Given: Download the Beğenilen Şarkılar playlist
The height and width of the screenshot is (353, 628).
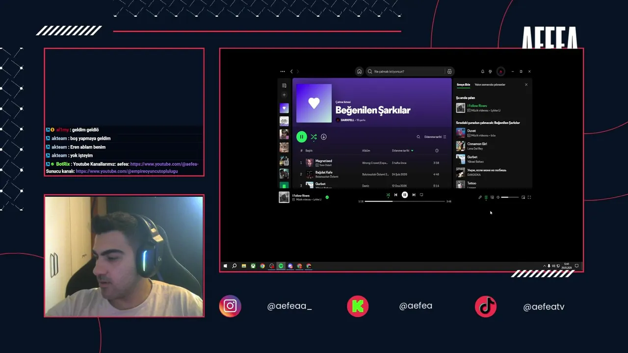Looking at the screenshot, I should (324, 137).
